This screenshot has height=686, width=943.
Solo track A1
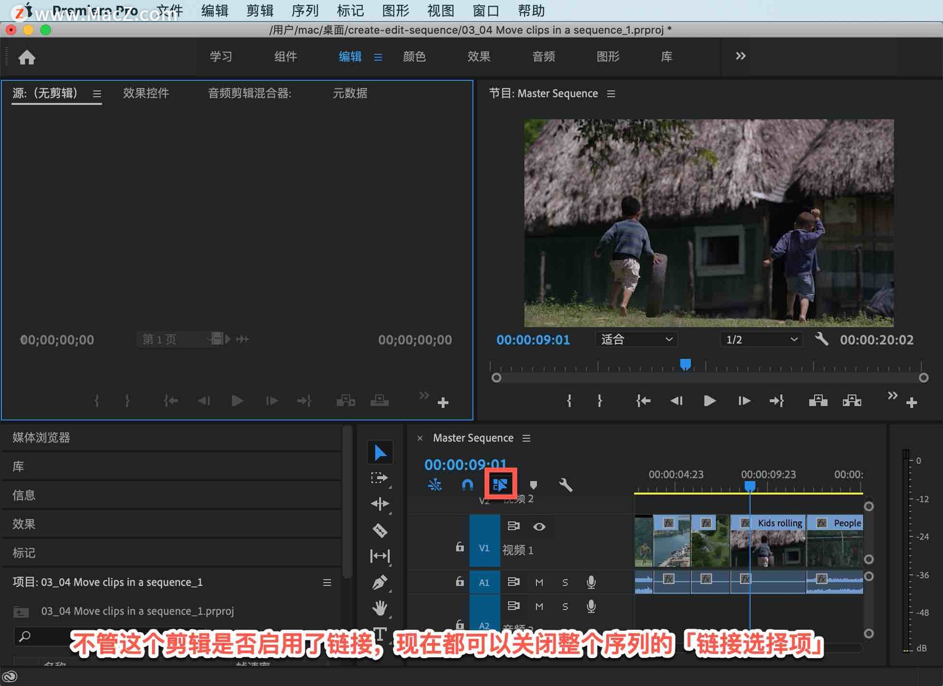[x=565, y=582]
